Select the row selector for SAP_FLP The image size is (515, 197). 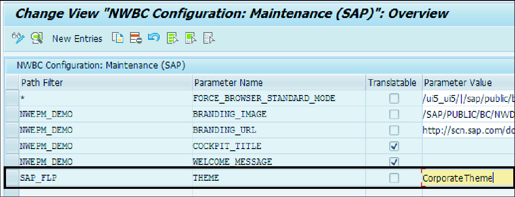13,178
